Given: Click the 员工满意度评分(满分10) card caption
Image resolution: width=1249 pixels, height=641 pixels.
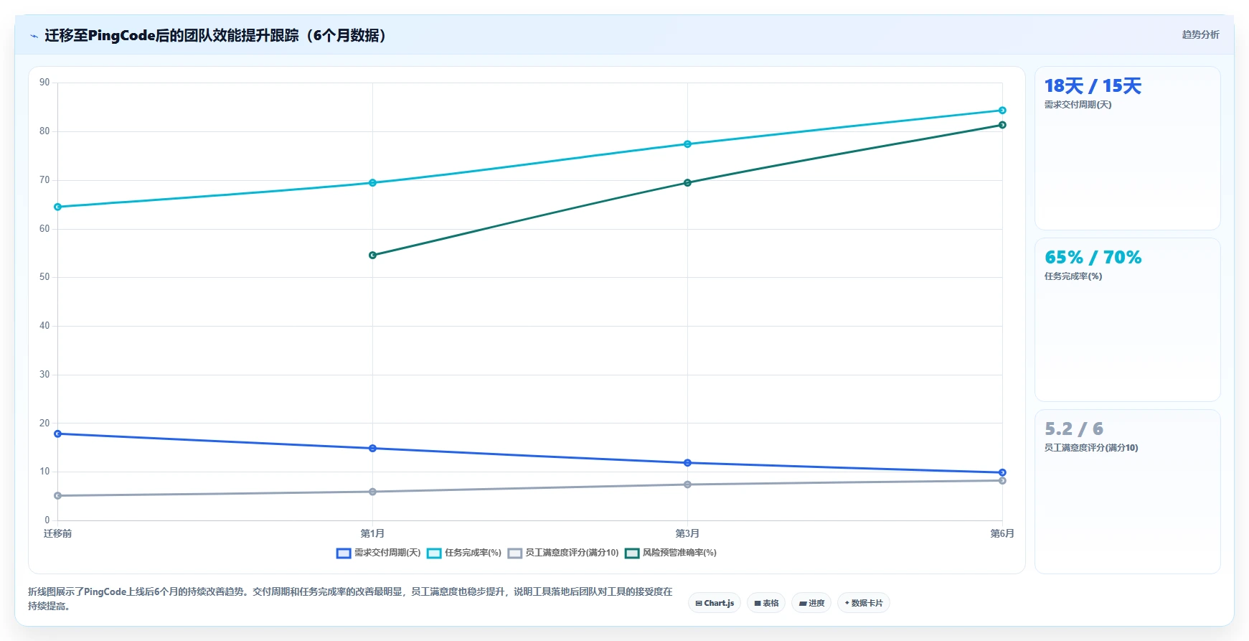Looking at the screenshot, I should coord(1091,448).
